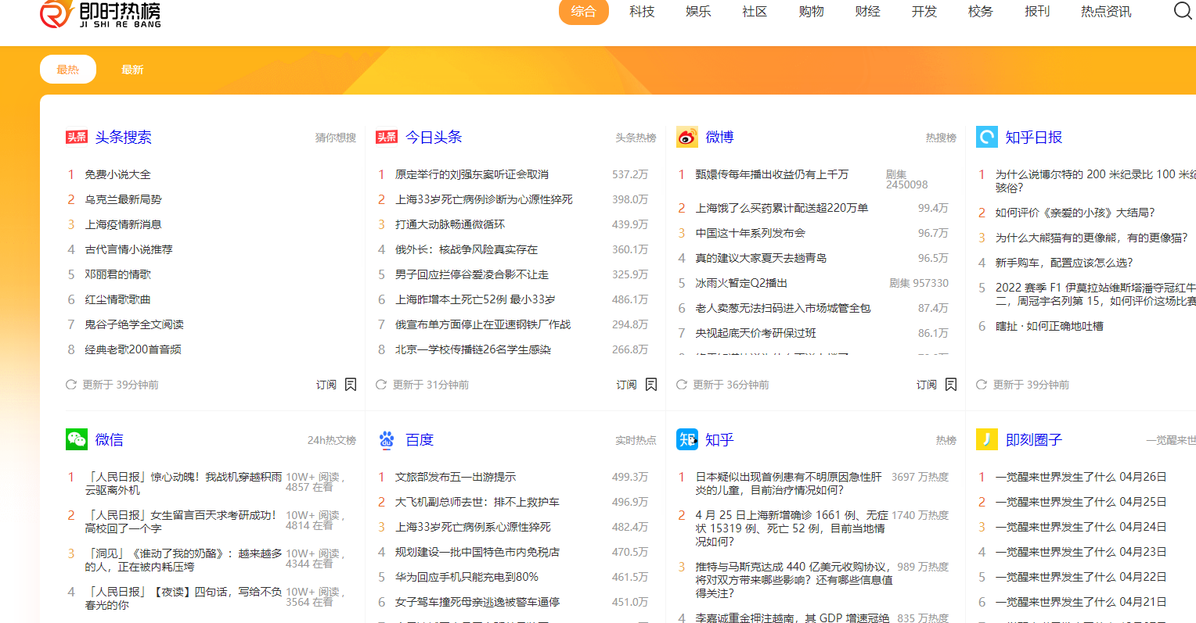This screenshot has height=623, width=1196.
Task: Open the 百度 section title link
Action: tap(420, 439)
